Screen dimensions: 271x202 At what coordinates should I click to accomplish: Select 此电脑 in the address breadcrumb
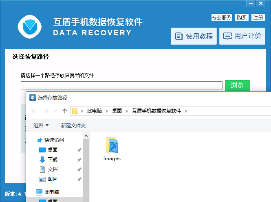pos(94,111)
